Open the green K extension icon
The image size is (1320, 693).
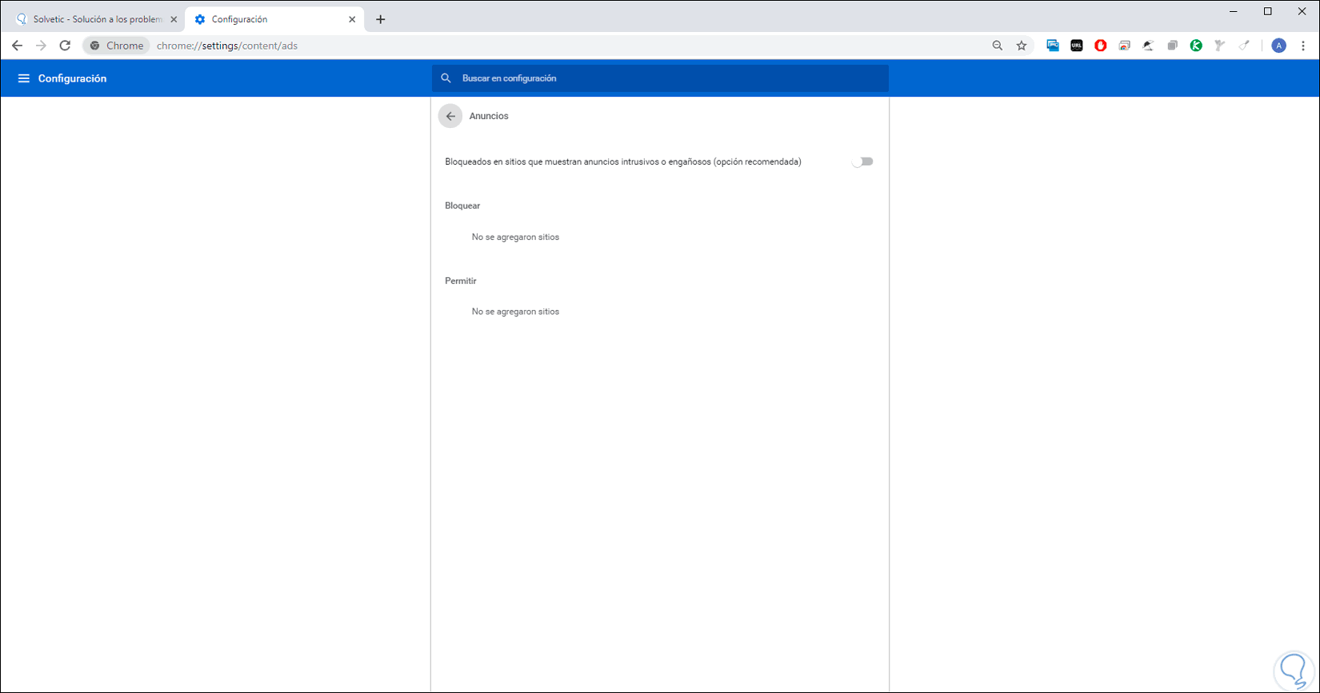(x=1196, y=46)
